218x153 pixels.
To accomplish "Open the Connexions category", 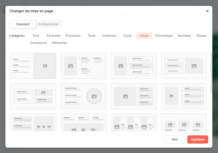I will tap(38, 43).
